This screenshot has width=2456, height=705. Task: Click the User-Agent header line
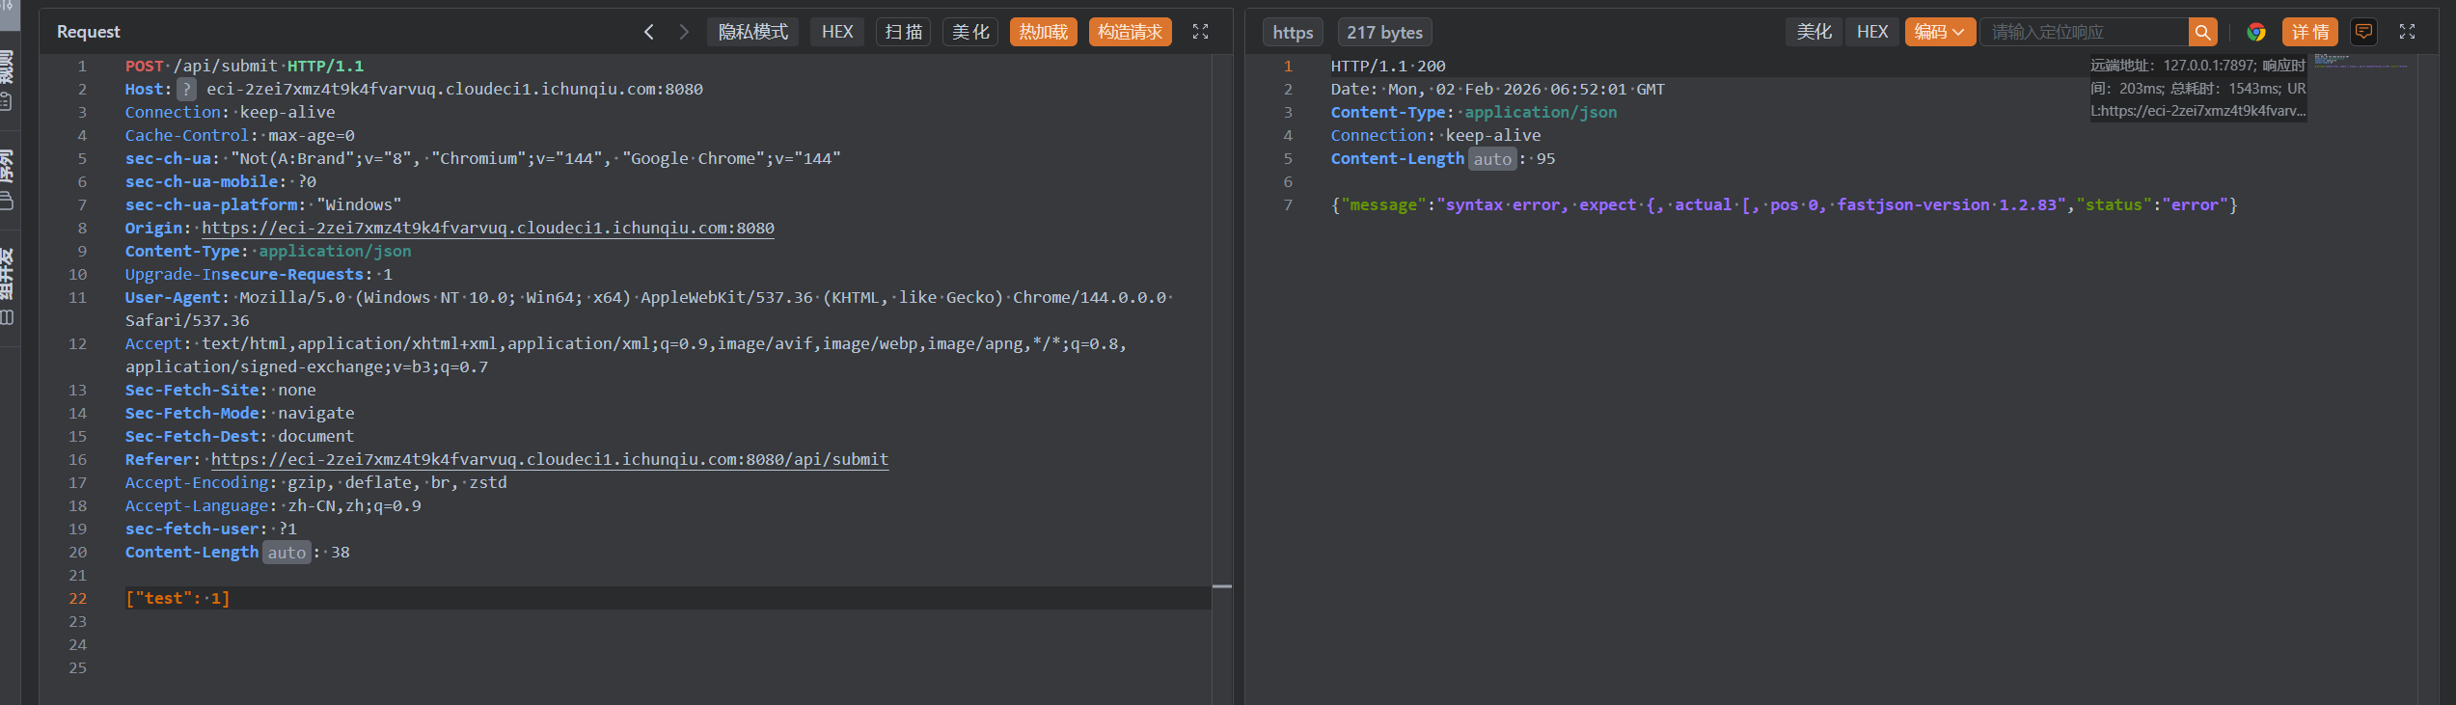[649, 309]
